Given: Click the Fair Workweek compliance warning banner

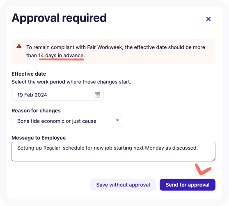Looking at the screenshot, I should (114, 51).
